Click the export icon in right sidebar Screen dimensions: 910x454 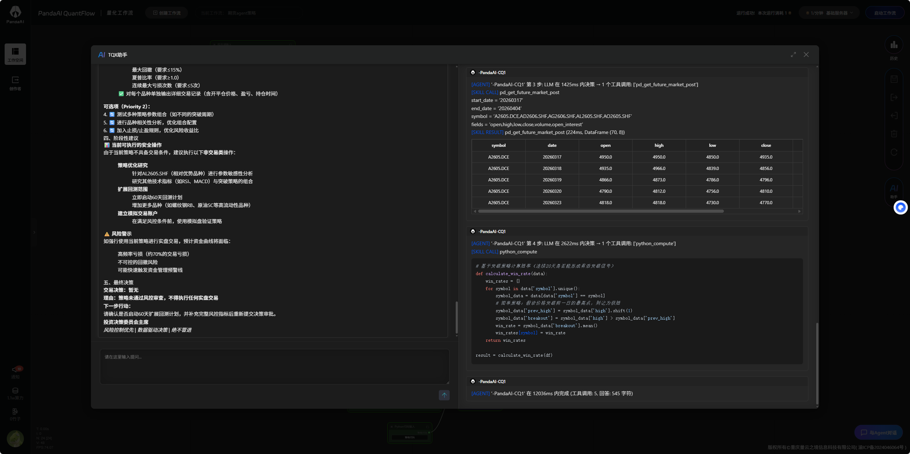click(894, 97)
